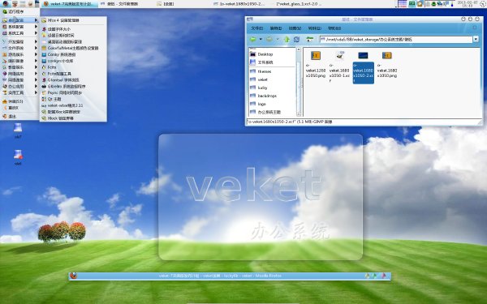Open the 视图 menu in file manager
487x304 pixels.
(295, 28)
